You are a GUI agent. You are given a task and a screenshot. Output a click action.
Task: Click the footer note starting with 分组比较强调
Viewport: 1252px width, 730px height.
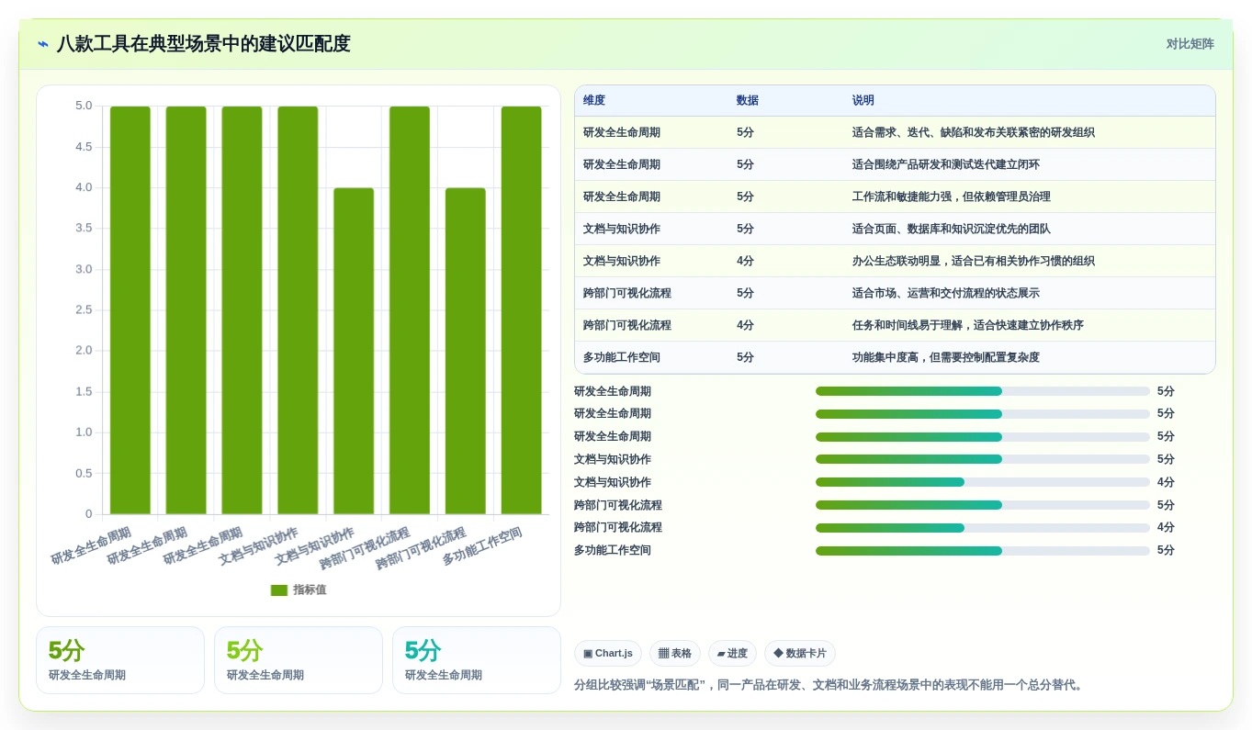tap(830, 685)
